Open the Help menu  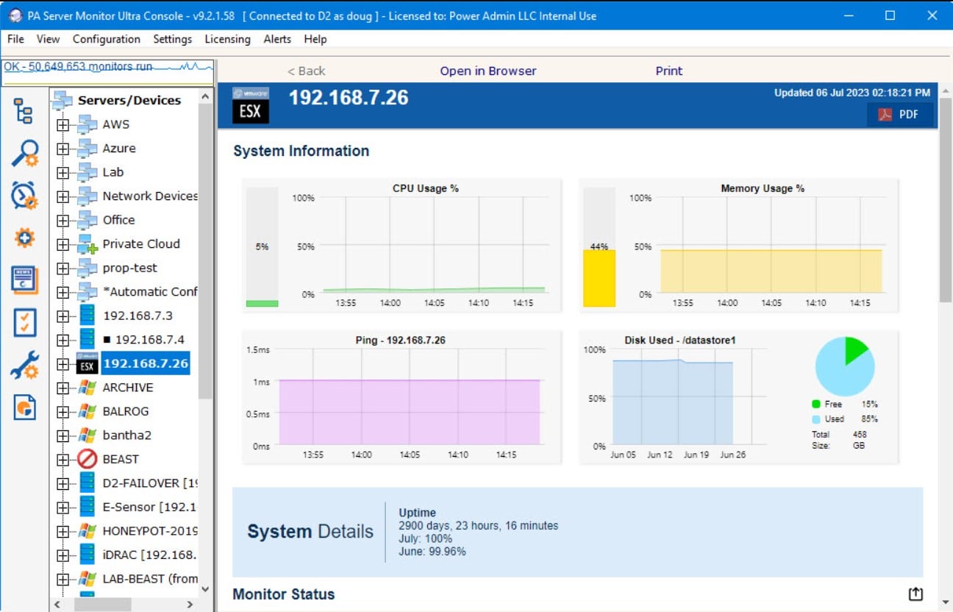[x=315, y=39]
